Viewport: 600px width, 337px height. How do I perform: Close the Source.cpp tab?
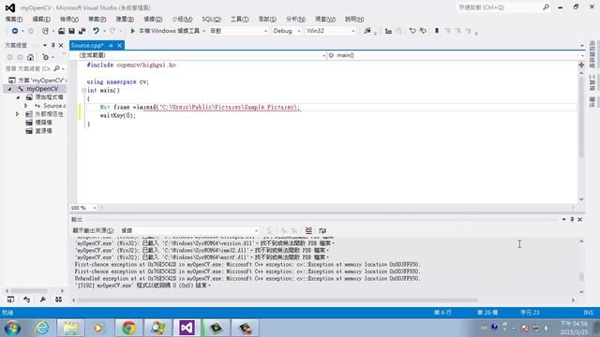[119, 45]
